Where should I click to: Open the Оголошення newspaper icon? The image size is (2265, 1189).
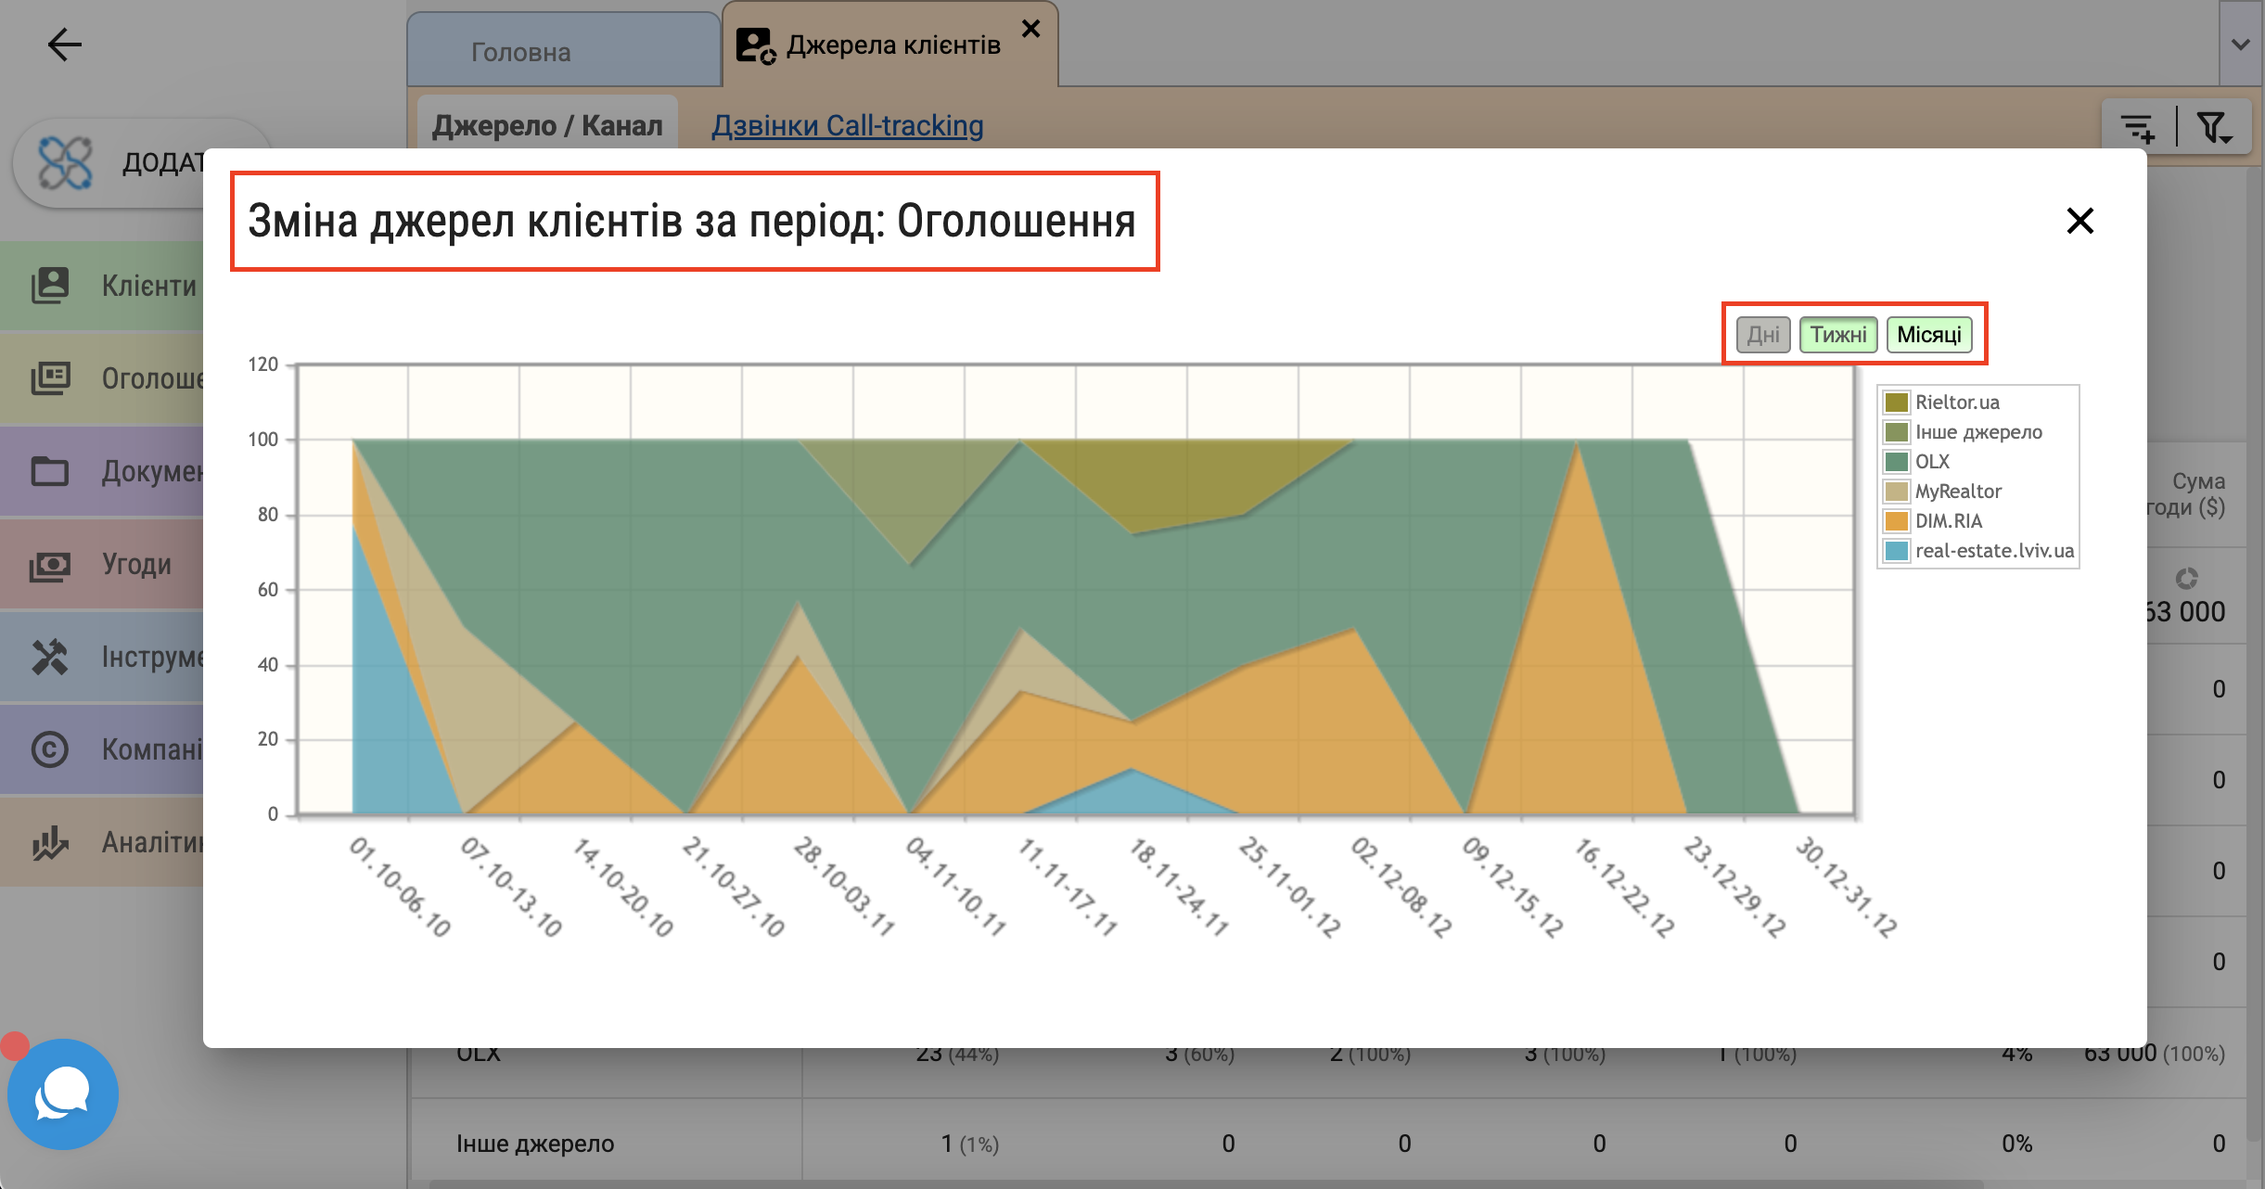coord(50,378)
